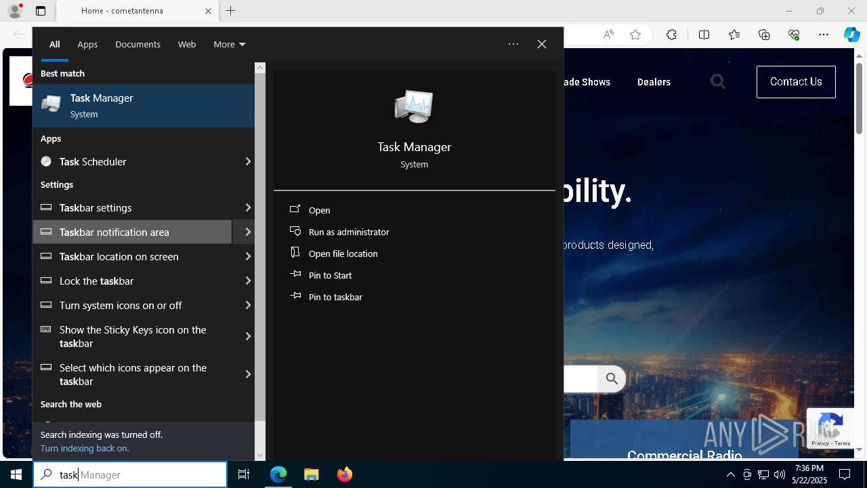
Task: Click the Run as administrator shield icon
Action: click(295, 231)
